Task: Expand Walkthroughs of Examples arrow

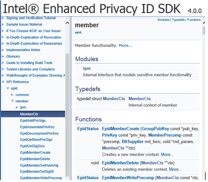Action: click(3, 76)
